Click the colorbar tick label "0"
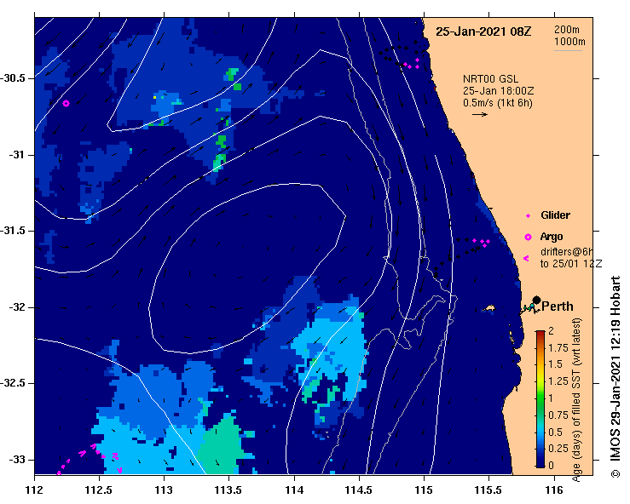630x504 pixels. 551,466
